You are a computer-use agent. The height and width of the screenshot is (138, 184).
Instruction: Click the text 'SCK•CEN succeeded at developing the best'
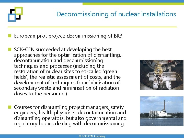coord(63,49)
